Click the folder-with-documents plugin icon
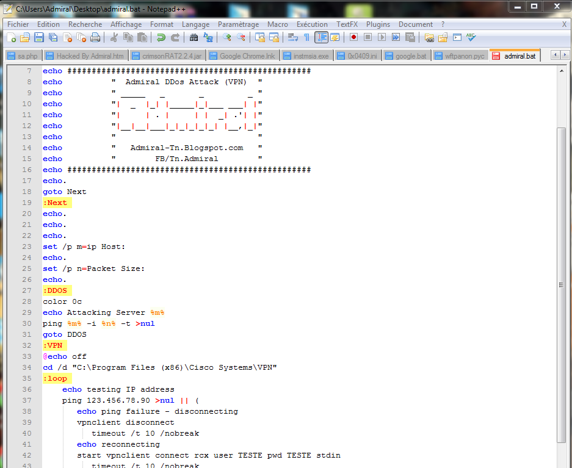 443,38
